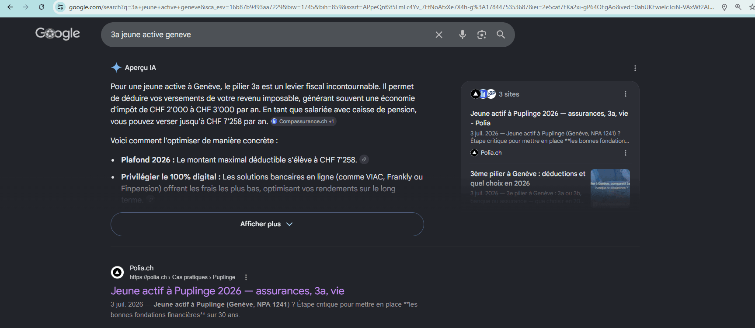755x328 pixels.
Task: Click the Google logo
Action: (58, 34)
